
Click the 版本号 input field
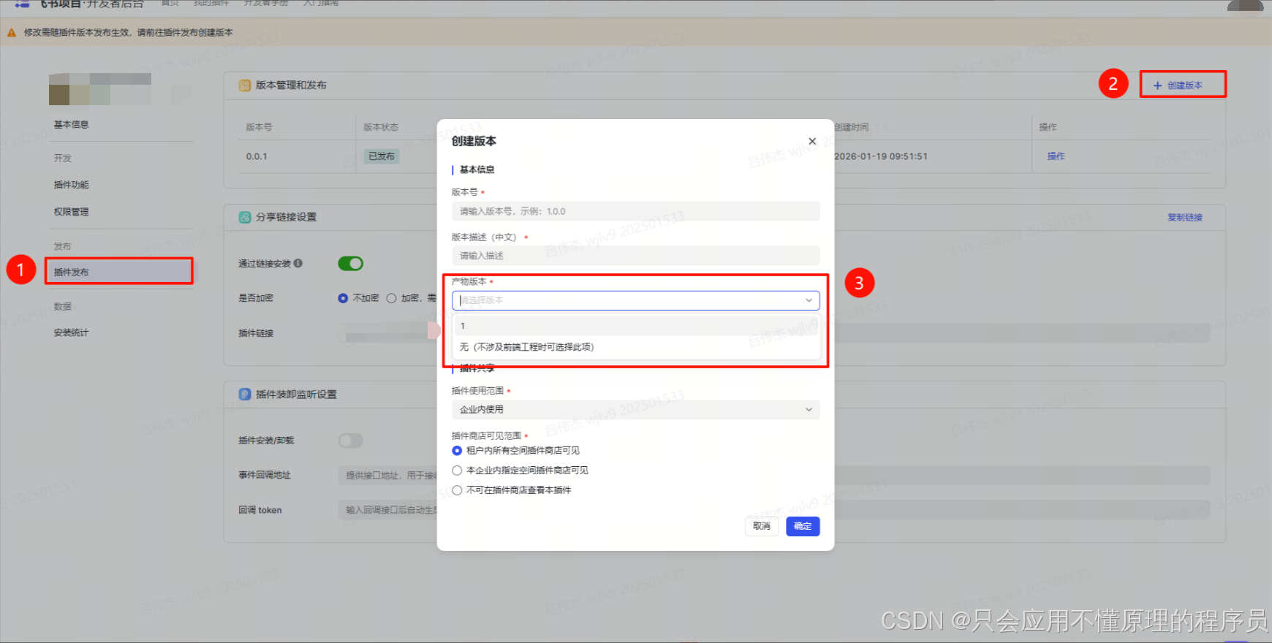[x=635, y=211]
